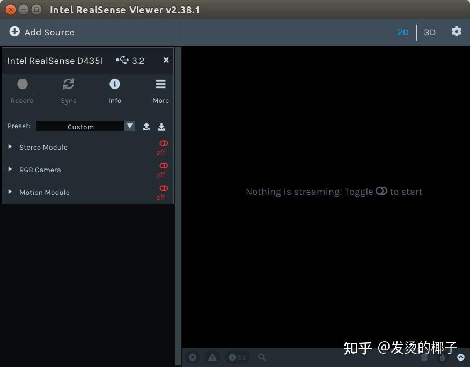Select the 2D view tab
Image resolution: width=470 pixels, height=367 pixels.
[x=403, y=32]
